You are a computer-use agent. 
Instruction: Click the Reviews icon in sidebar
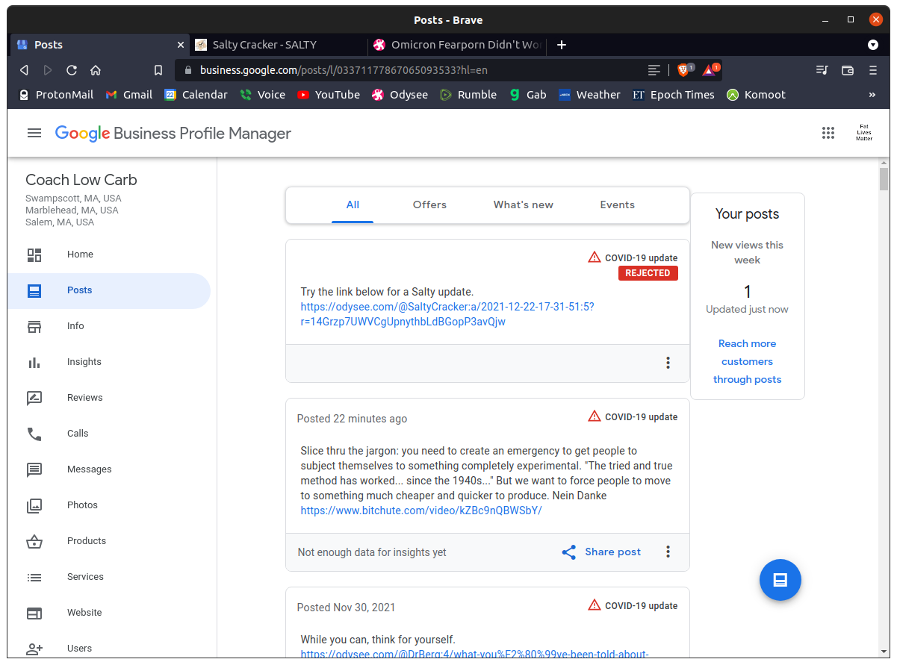(x=34, y=398)
